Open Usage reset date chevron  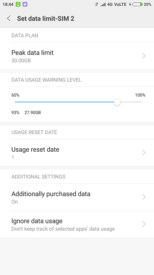tap(144, 152)
